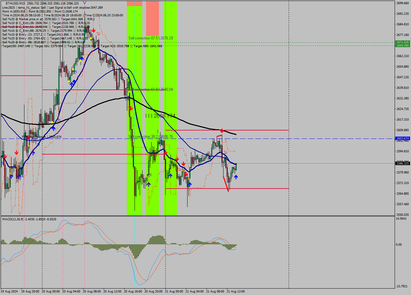Click the 2564.885 price axis label
The width and height of the screenshot is (411, 295).
pos(402,193)
